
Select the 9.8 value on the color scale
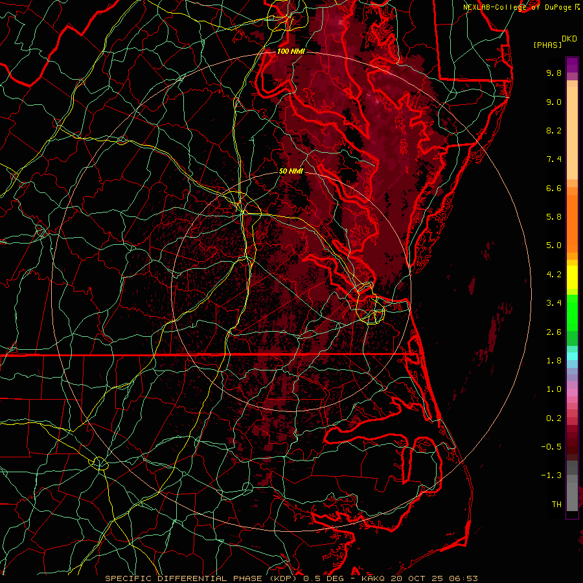coord(554,73)
